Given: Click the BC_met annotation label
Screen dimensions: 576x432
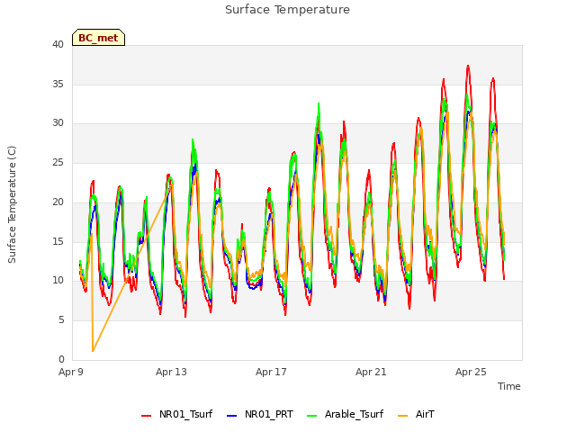Looking at the screenshot, I should [x=98, y=38].
